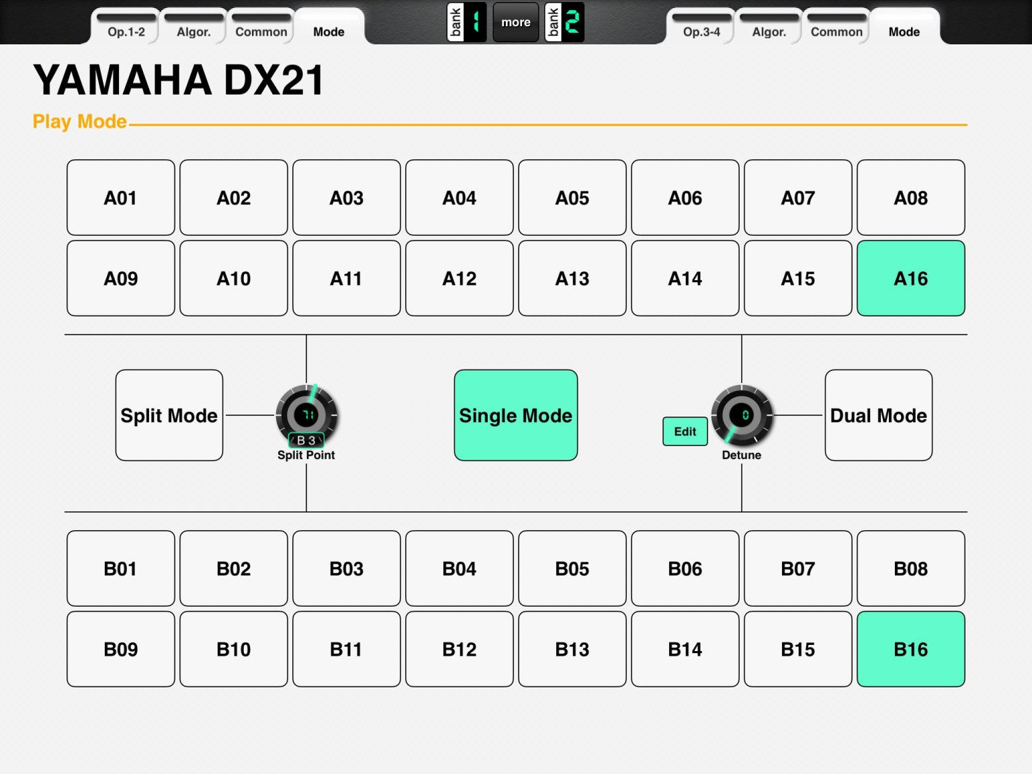1032x774 pixels.
Task: Open the right Algor. tab
Action: coord(769,27)
